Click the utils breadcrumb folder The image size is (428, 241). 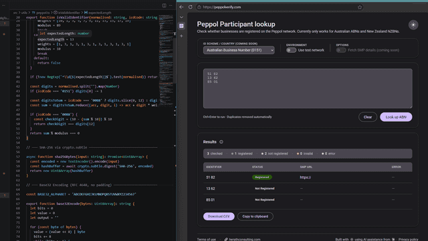coord(24,13)
